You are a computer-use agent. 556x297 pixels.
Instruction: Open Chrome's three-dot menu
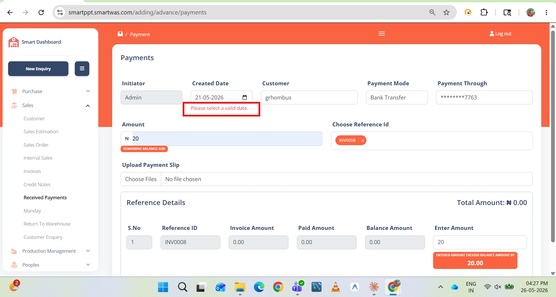click(546, 12)
